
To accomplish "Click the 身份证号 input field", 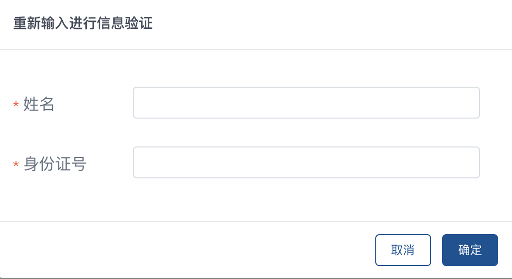I will 306,162.
